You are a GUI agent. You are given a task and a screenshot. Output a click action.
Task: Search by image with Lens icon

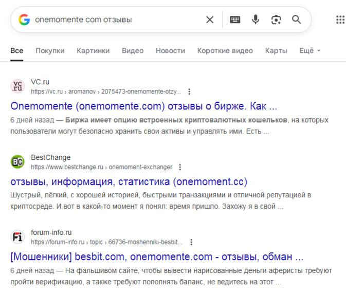pos(276,20)
